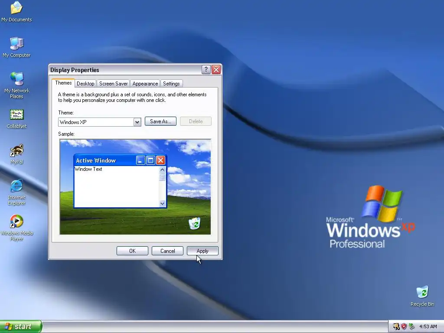Select the CollabNet desktop icon
This screenshot has height=333, width=444.
point(17,119)
